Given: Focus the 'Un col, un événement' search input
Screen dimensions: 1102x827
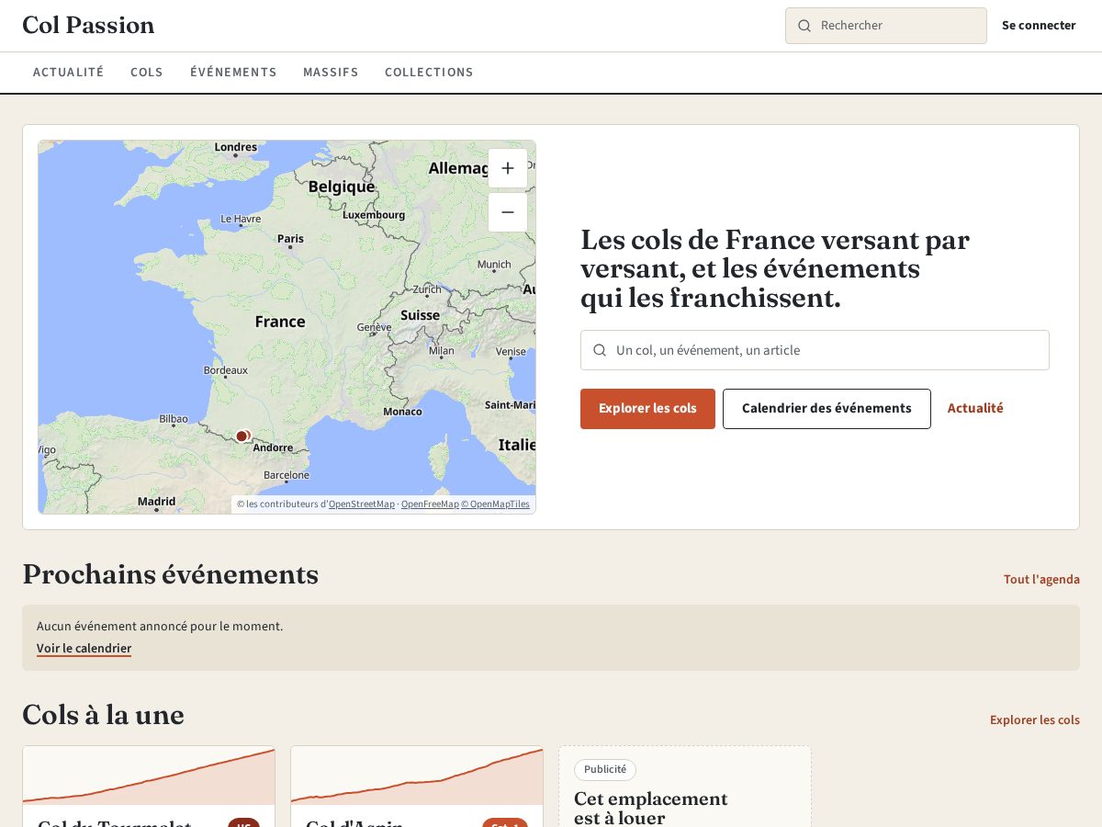Looking at the screenshot, I should click(815, 350).
